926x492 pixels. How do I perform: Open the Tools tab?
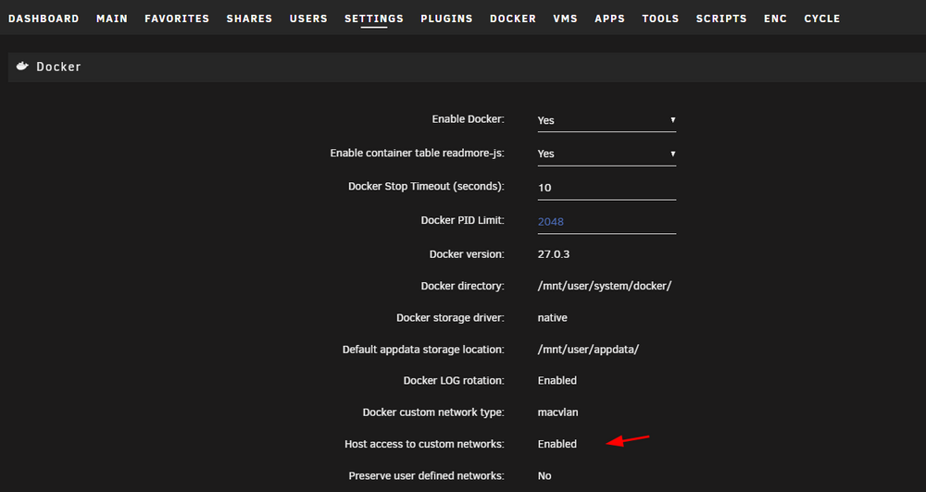(x=660, y=18)
